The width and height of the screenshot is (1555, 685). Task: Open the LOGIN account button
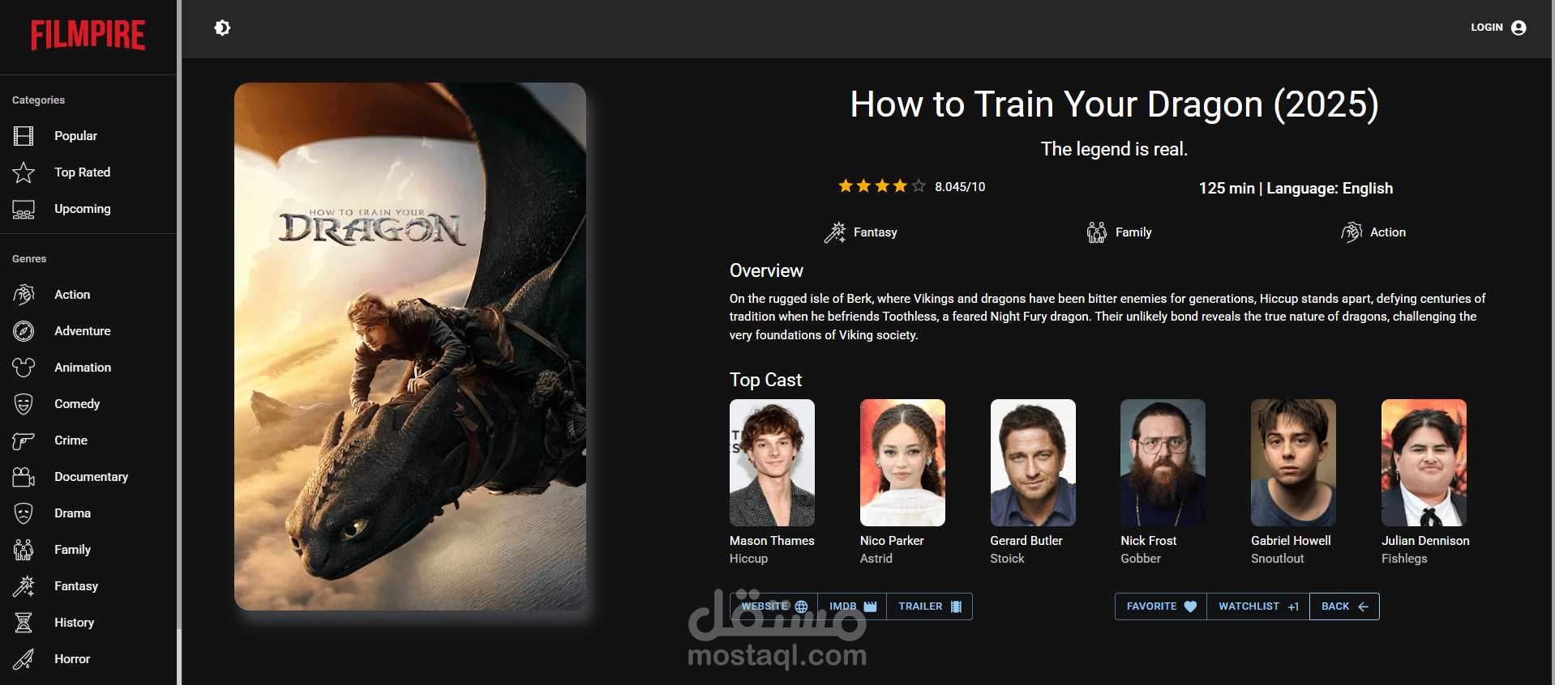(1498, 28)
